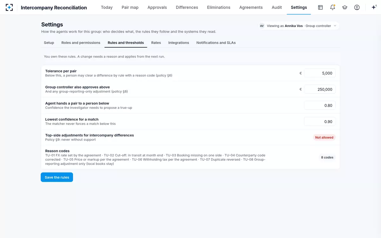Open the Agreements nav item
Image resolution: width=381 pixels, height=238 pixels.
coord(251,7)
